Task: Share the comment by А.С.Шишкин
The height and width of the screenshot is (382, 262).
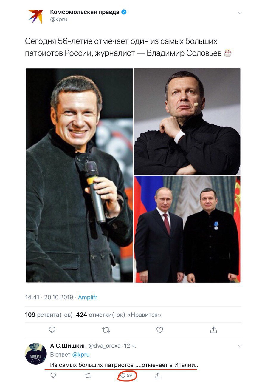Action: [158, 375]
